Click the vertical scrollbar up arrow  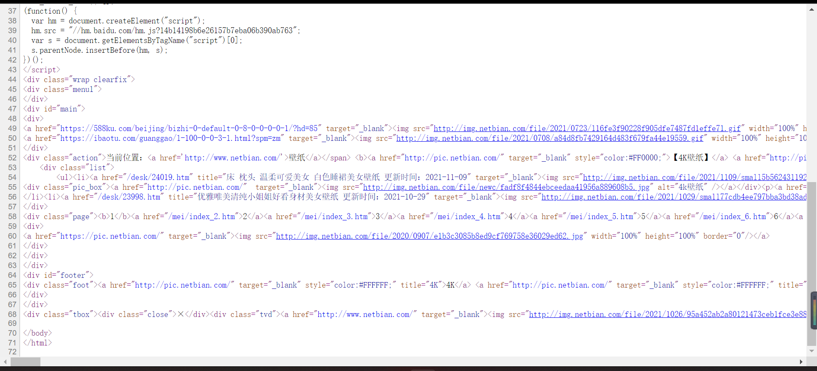pos(812,10)
